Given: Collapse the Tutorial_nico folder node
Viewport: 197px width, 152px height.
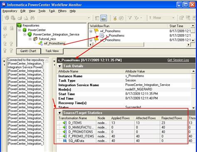Looking at the screenshot, I should 30,39.
